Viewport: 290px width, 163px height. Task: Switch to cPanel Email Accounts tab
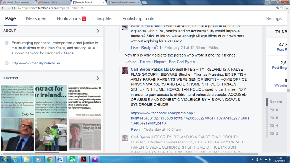(x=18, y=3)
